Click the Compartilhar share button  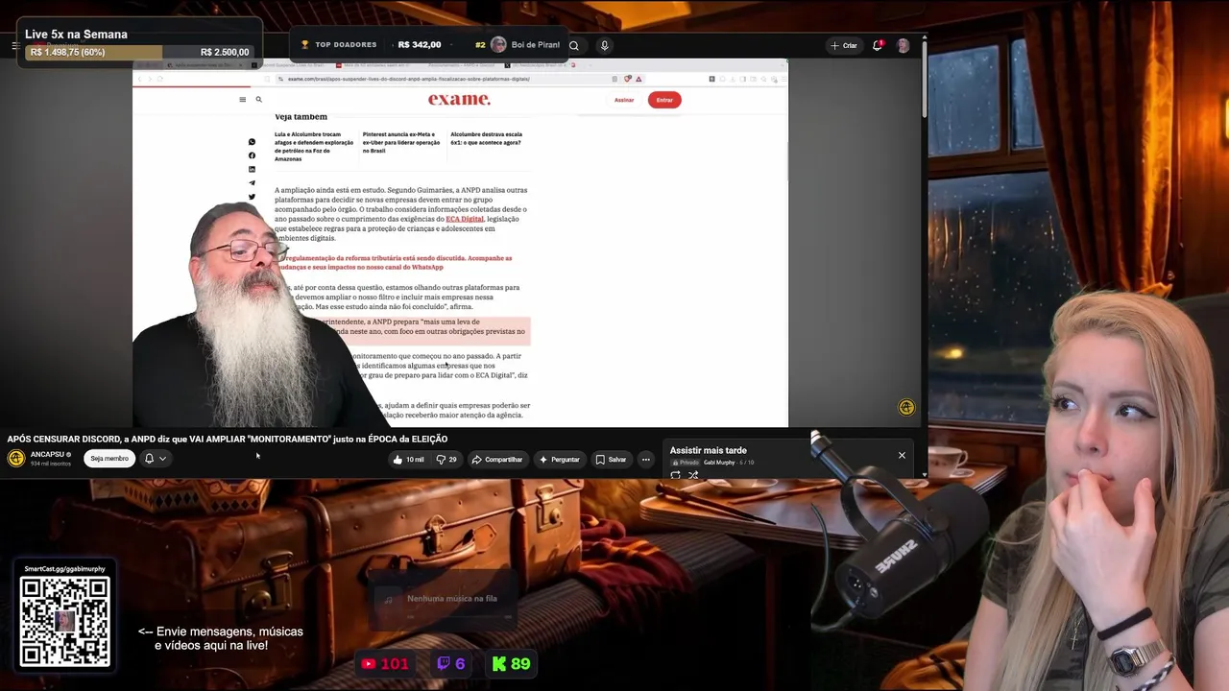coord(497,460)
